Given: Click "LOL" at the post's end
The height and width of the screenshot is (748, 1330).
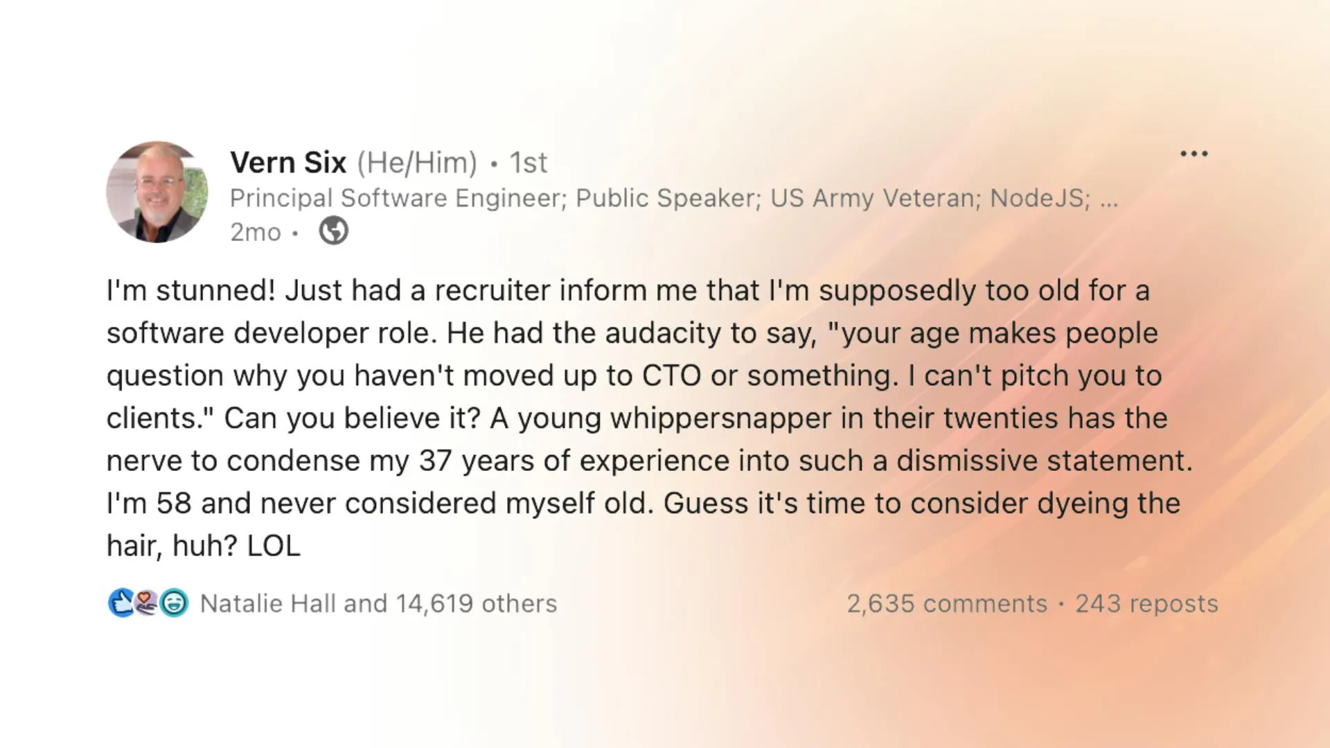Looking at the screenshot, I should (x=274, y=546).
